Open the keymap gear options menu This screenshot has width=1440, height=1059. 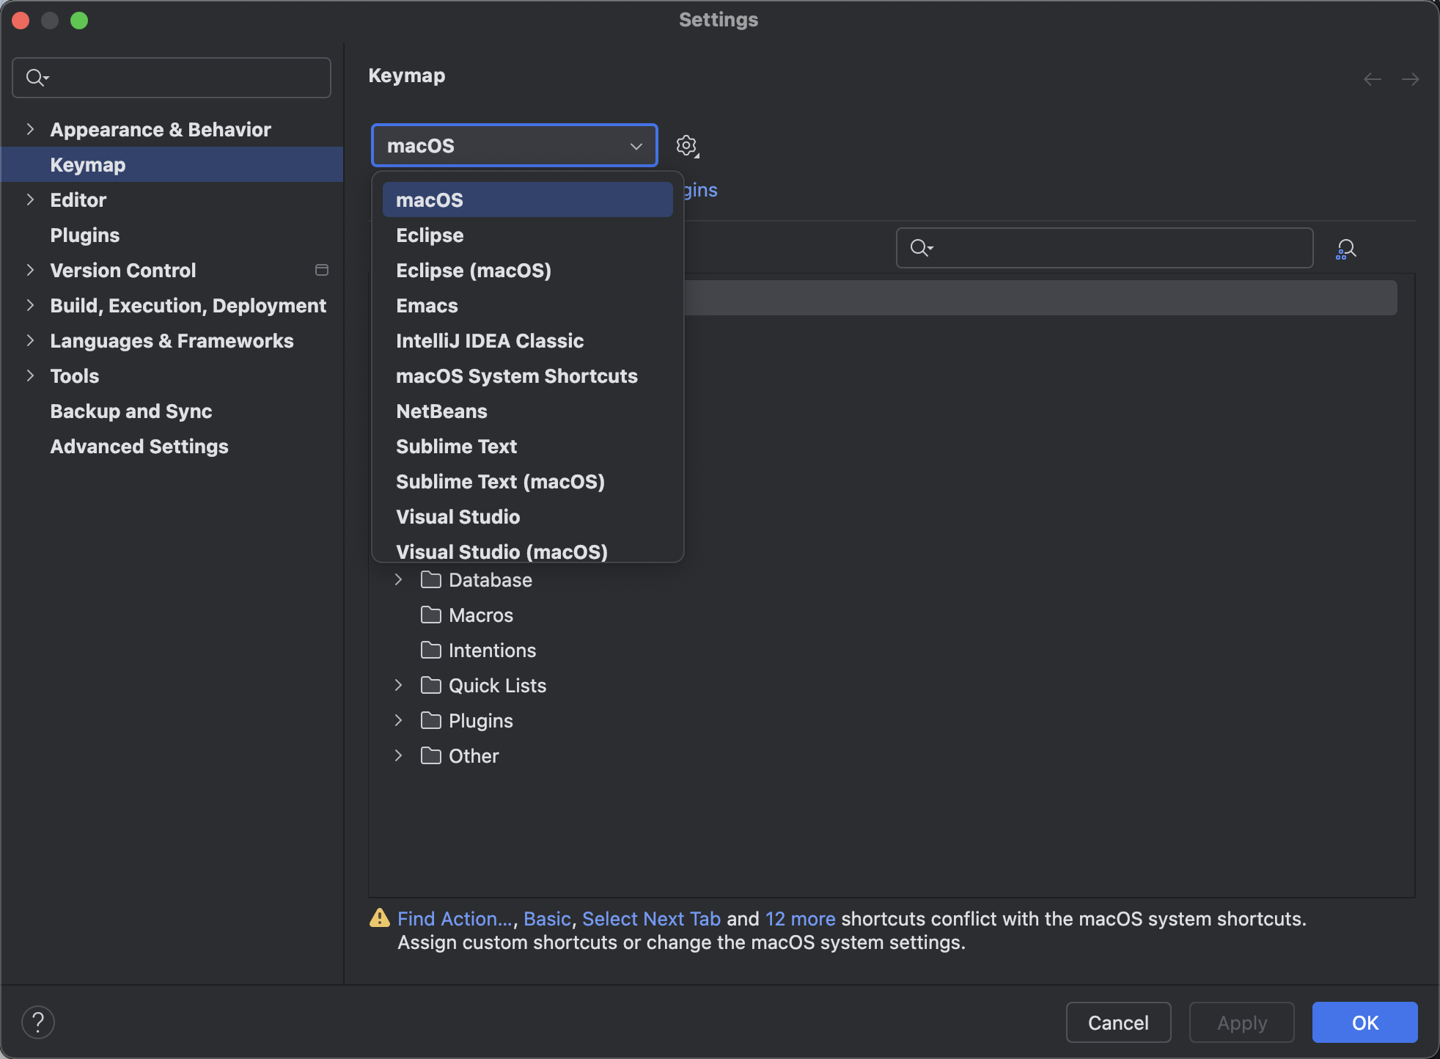pos(687,146)
